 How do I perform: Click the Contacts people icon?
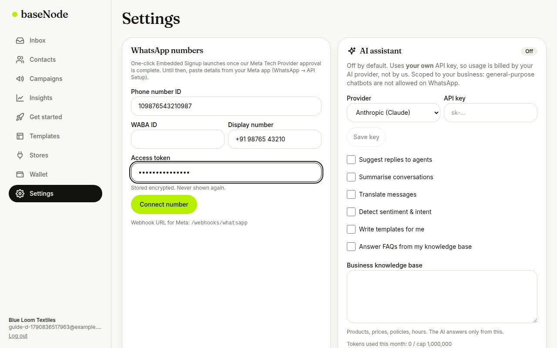(20, 60)
